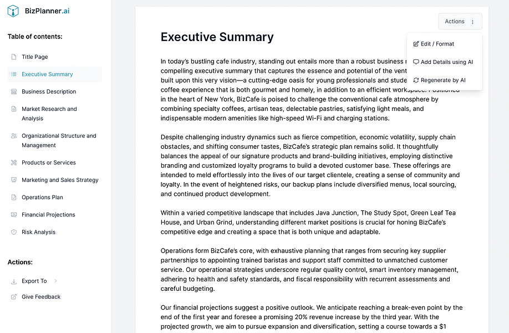509x333 pixels.
Task: Click the Organizational Structure people icon
Action: pos(14,136)
